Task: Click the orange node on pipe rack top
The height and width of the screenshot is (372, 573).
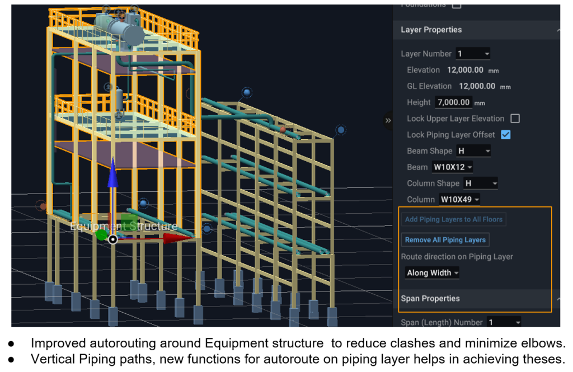Action: point(283,130)
